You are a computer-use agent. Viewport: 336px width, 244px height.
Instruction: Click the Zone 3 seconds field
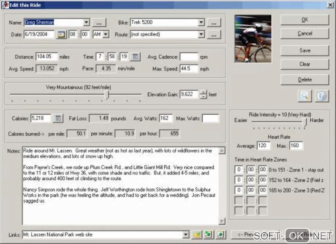(x=263, y=190)
